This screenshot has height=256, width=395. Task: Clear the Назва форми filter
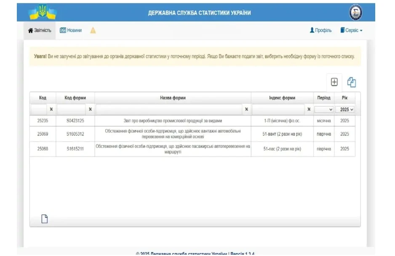point(247,109)
